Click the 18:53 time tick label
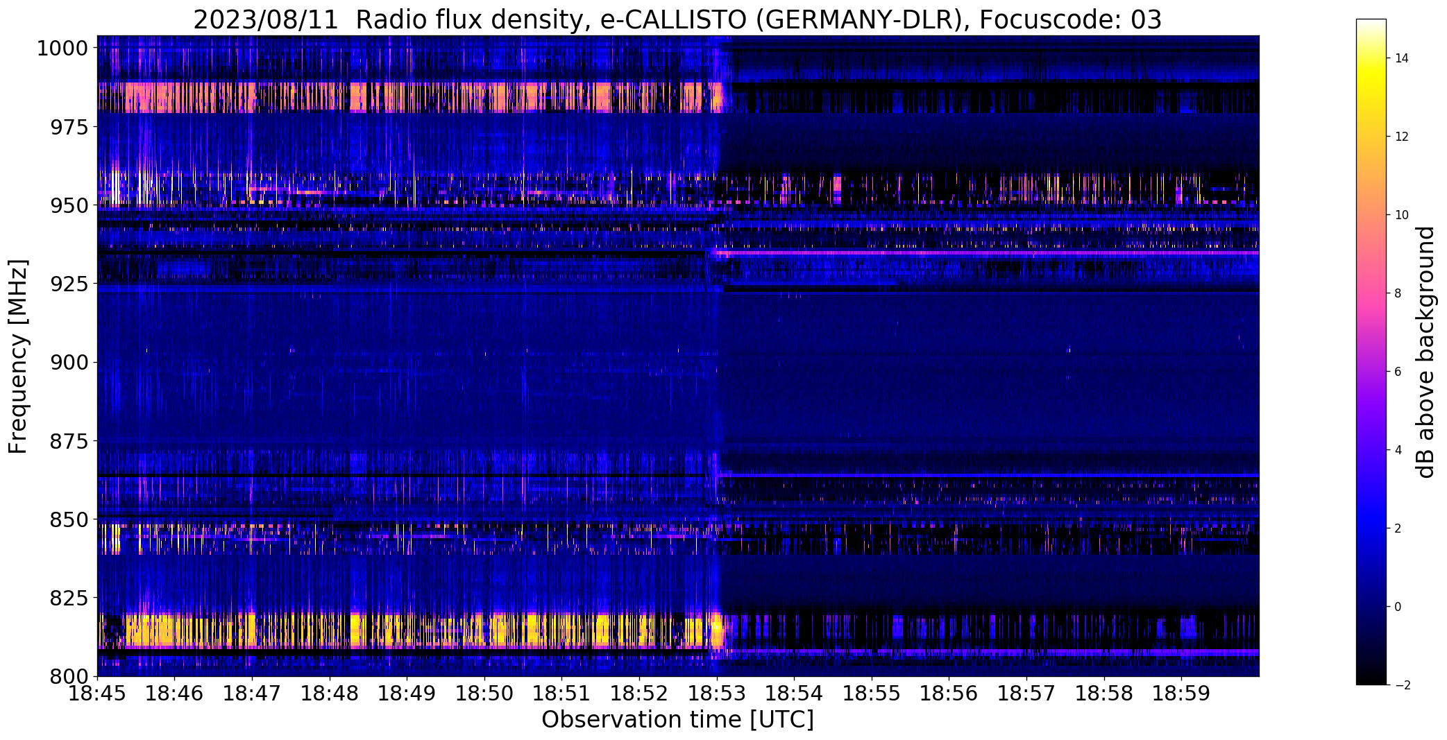 pyautogui.click(x=717, y=694)
